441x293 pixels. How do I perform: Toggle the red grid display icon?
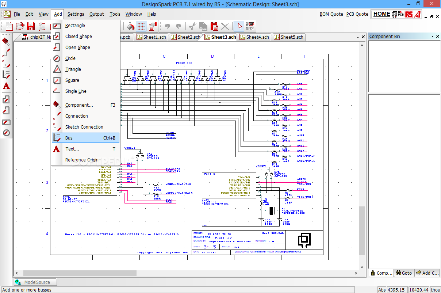pos(141,26)
